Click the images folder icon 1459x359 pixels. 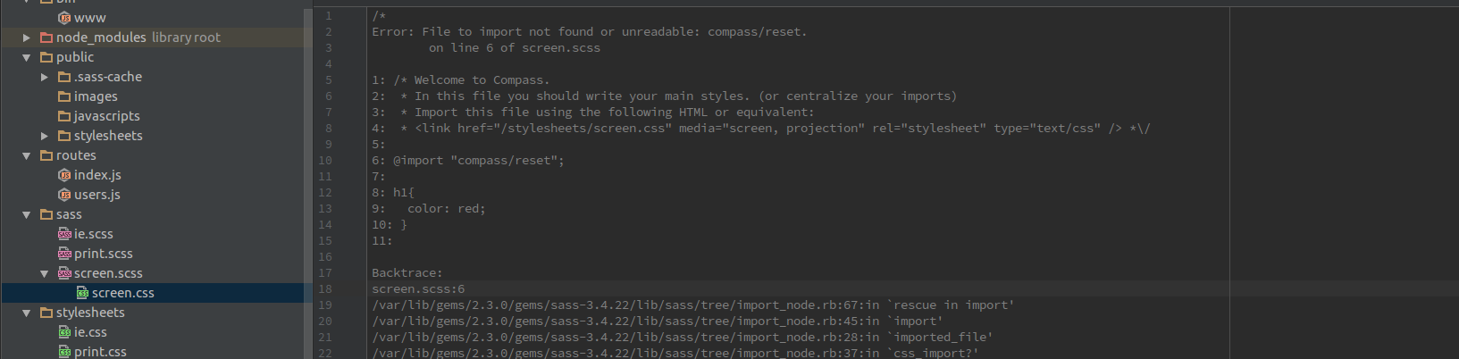point(64,96)
